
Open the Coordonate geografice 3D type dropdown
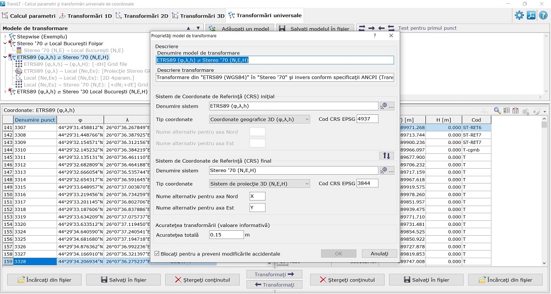[260, 119]
